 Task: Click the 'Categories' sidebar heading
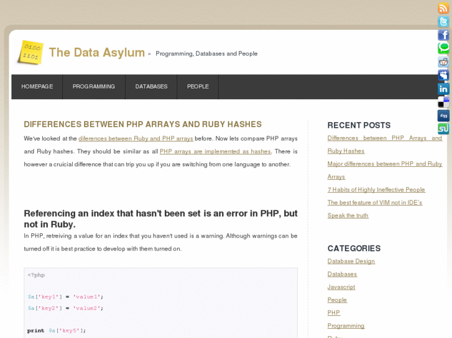(354, 249)
